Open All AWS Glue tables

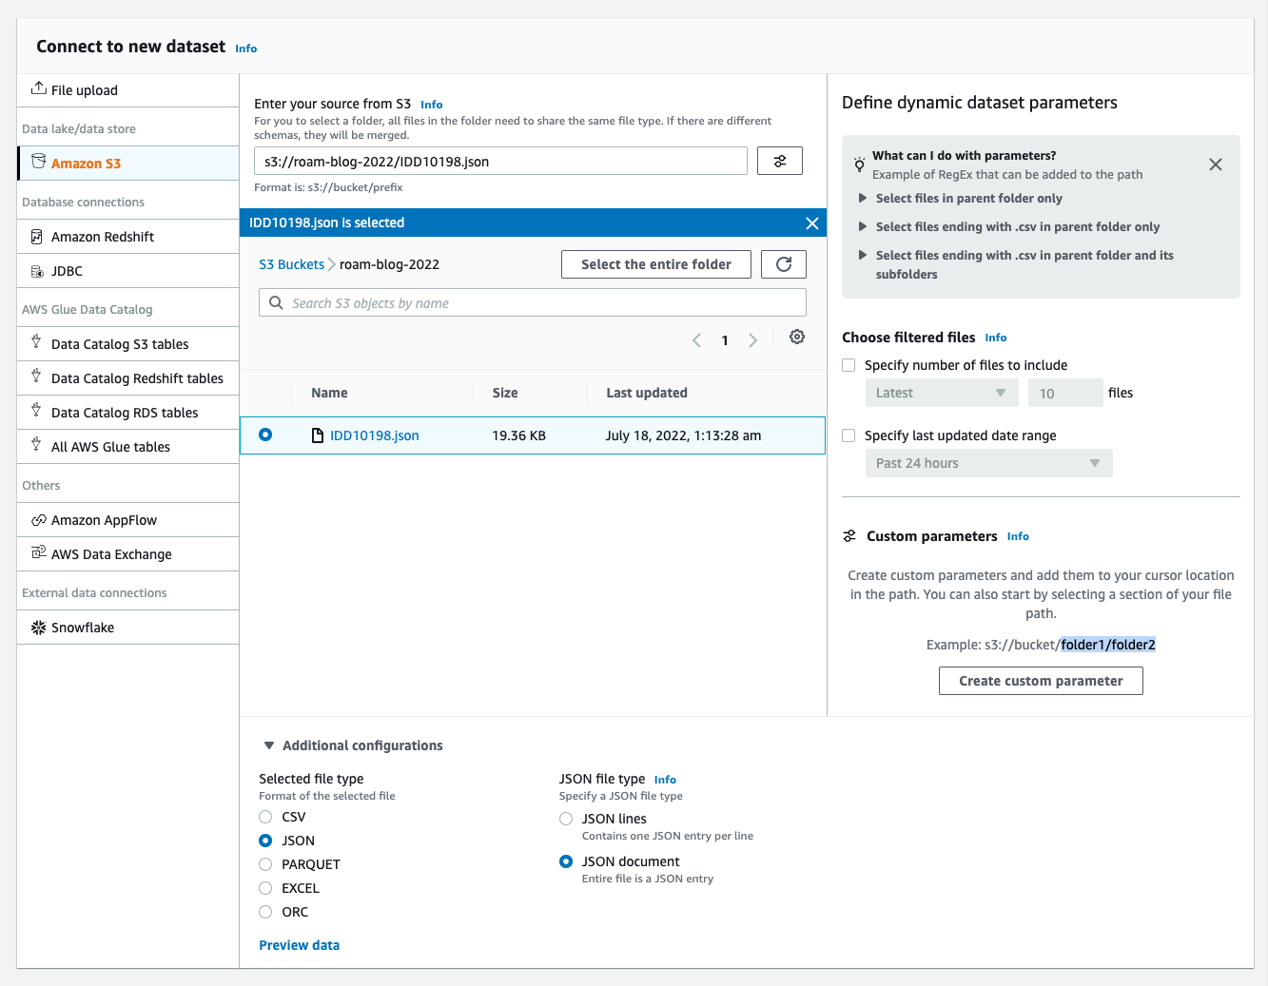[x=128, y=447]
